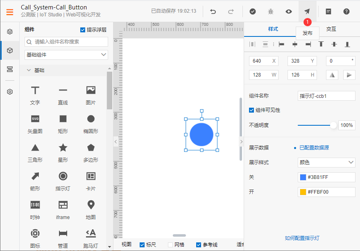The width and height of the screenshot is (360, 251).
Task: Open the 基础组件 category dropdown
Action: tap(66, 54)
